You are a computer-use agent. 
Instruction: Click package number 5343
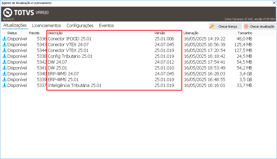coord(42,45)
